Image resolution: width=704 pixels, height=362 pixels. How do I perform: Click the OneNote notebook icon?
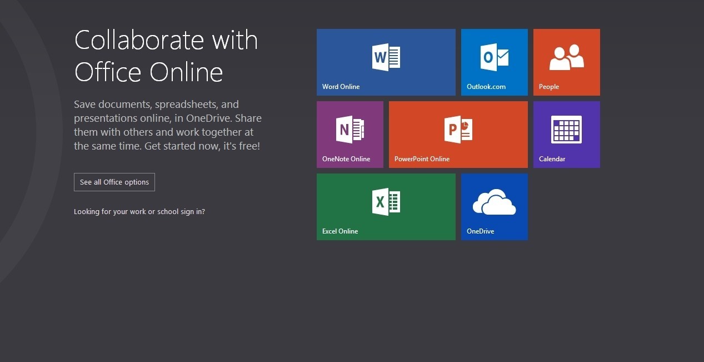(349, 128)
